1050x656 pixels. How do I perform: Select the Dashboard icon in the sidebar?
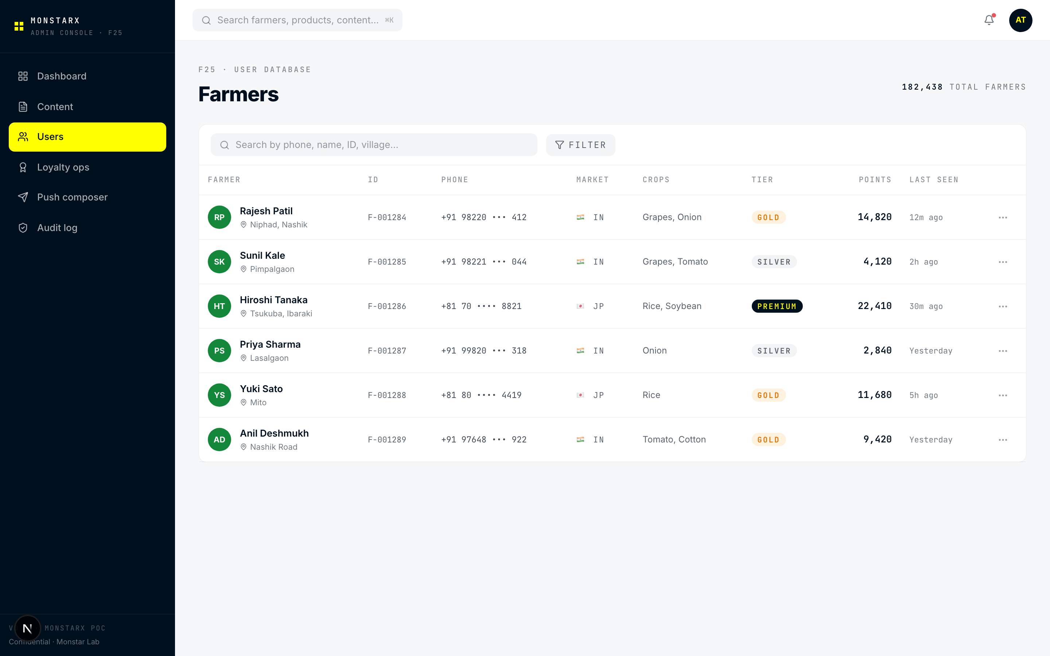pos(23,76)
